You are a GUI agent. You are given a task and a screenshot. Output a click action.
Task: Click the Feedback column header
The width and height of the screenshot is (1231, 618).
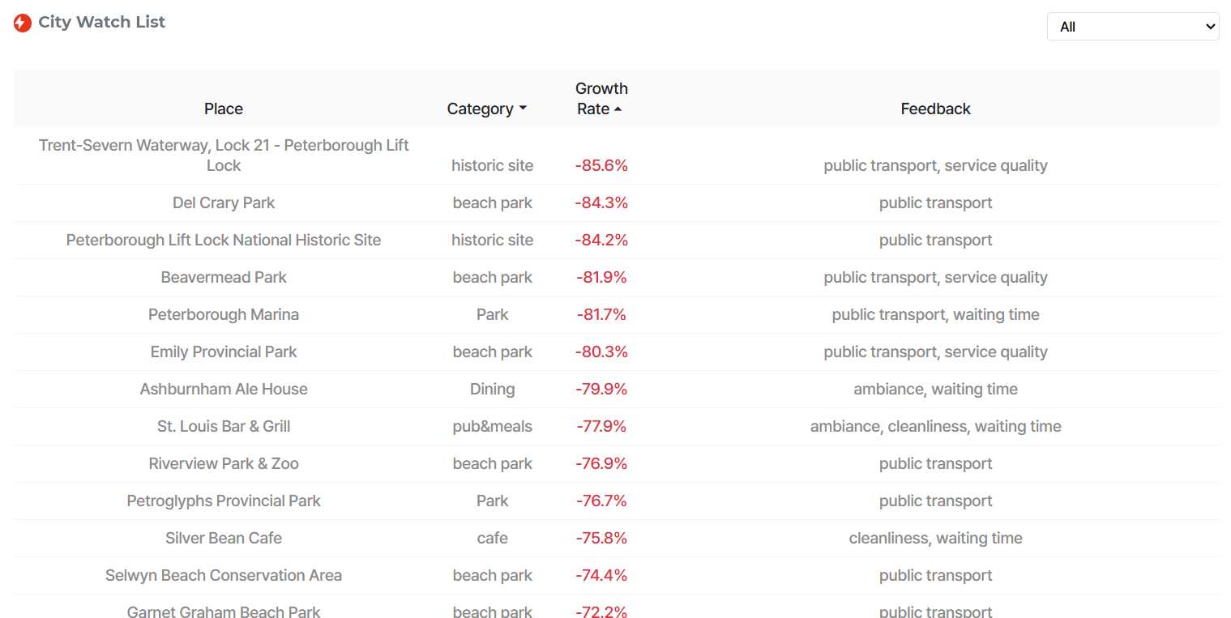[935, 109]
